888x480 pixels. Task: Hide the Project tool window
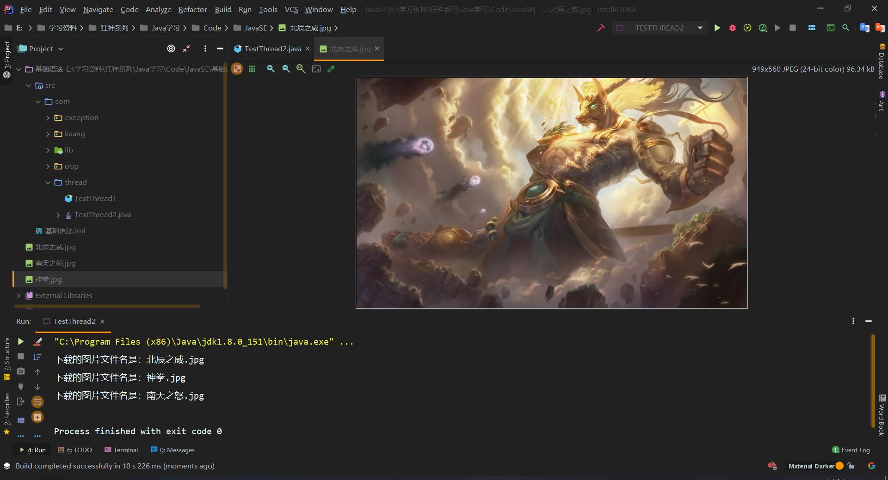(220, 49)
